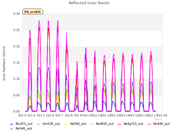The width and height of the screenshot is (179, 134).
Task: Click the Solar Raditaion (W/m2) axis label
Action: pos(4,63)
